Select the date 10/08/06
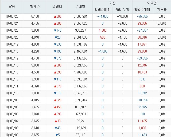The width and height of the screenshot is (171, 137). [x=12, y=107]
